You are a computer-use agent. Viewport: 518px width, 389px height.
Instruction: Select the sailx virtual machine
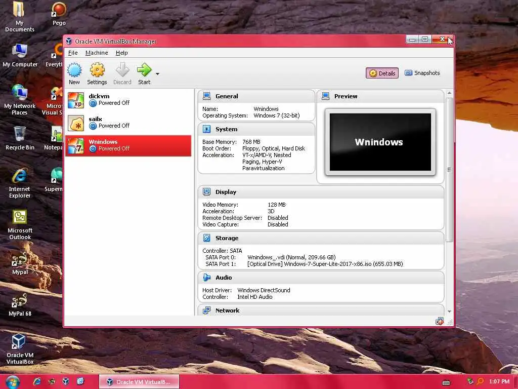(x=128, y=123)
